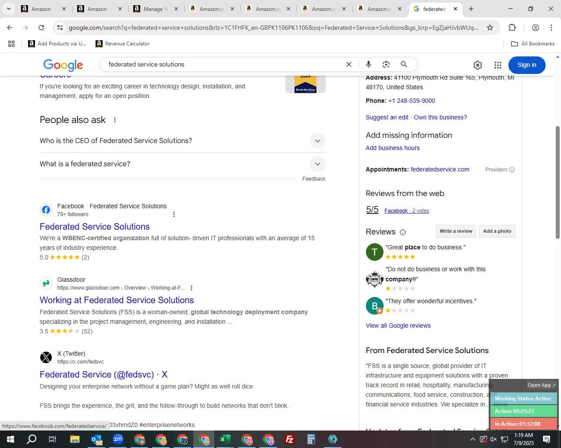Image resolution: width=561 pixels, height=448 pixels.
Task: Click the address bar URL
Action: click(x=274, y=28)
